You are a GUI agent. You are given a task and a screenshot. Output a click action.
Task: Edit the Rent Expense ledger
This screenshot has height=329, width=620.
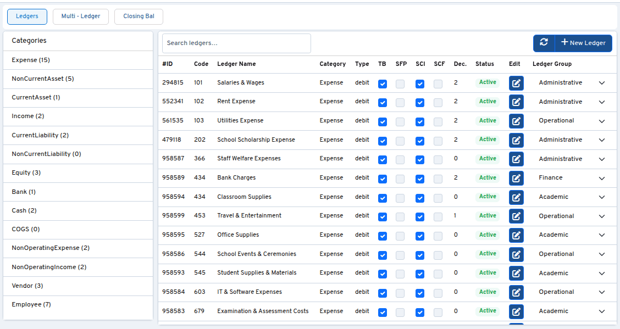coord(516,102)
